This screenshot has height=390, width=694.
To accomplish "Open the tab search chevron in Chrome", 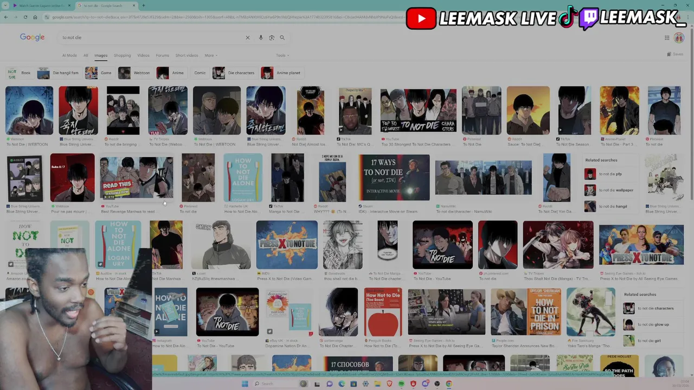I will 5,5.
